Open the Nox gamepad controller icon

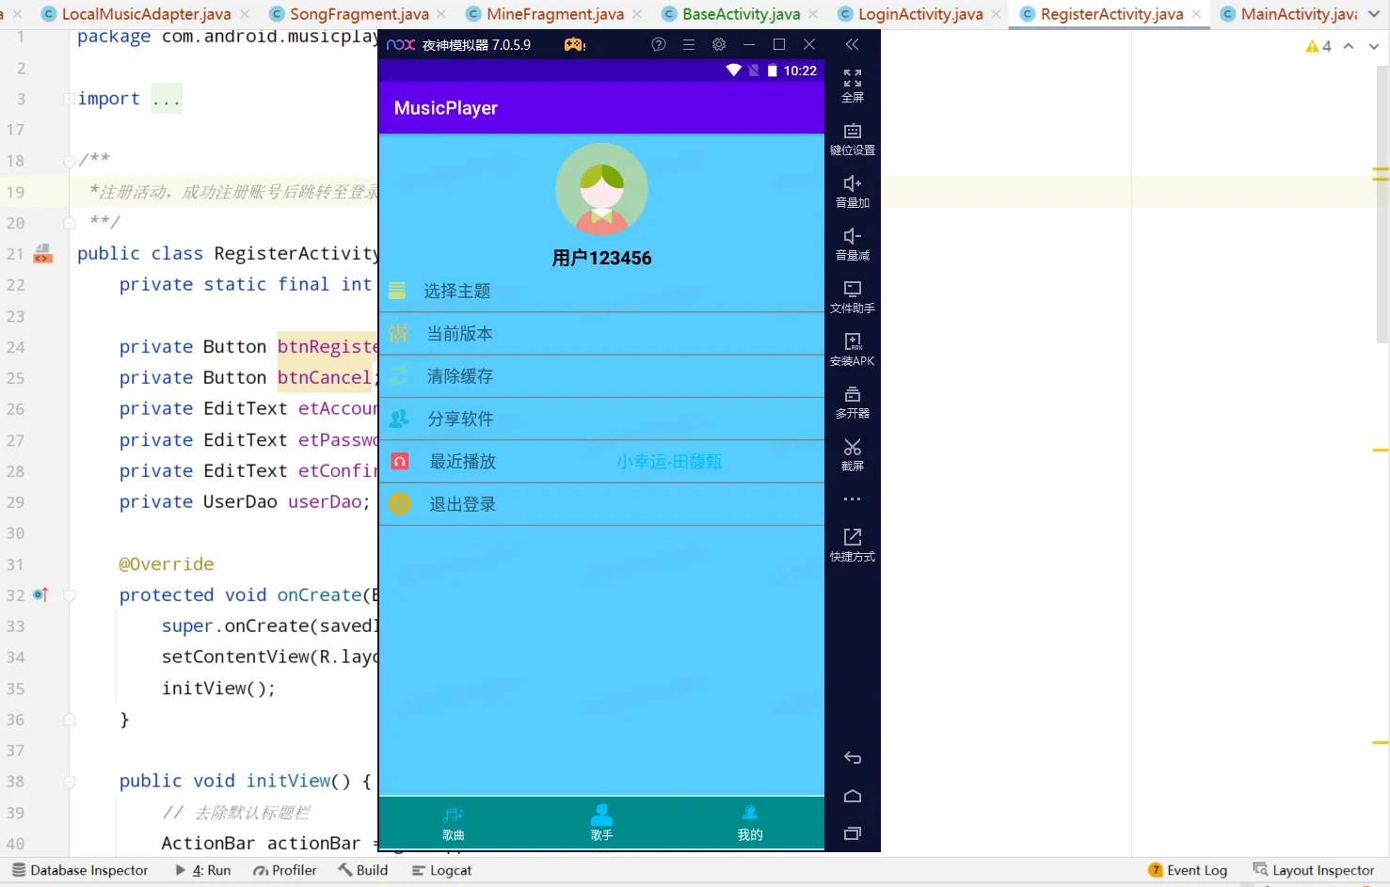click(x=574, y=44)
